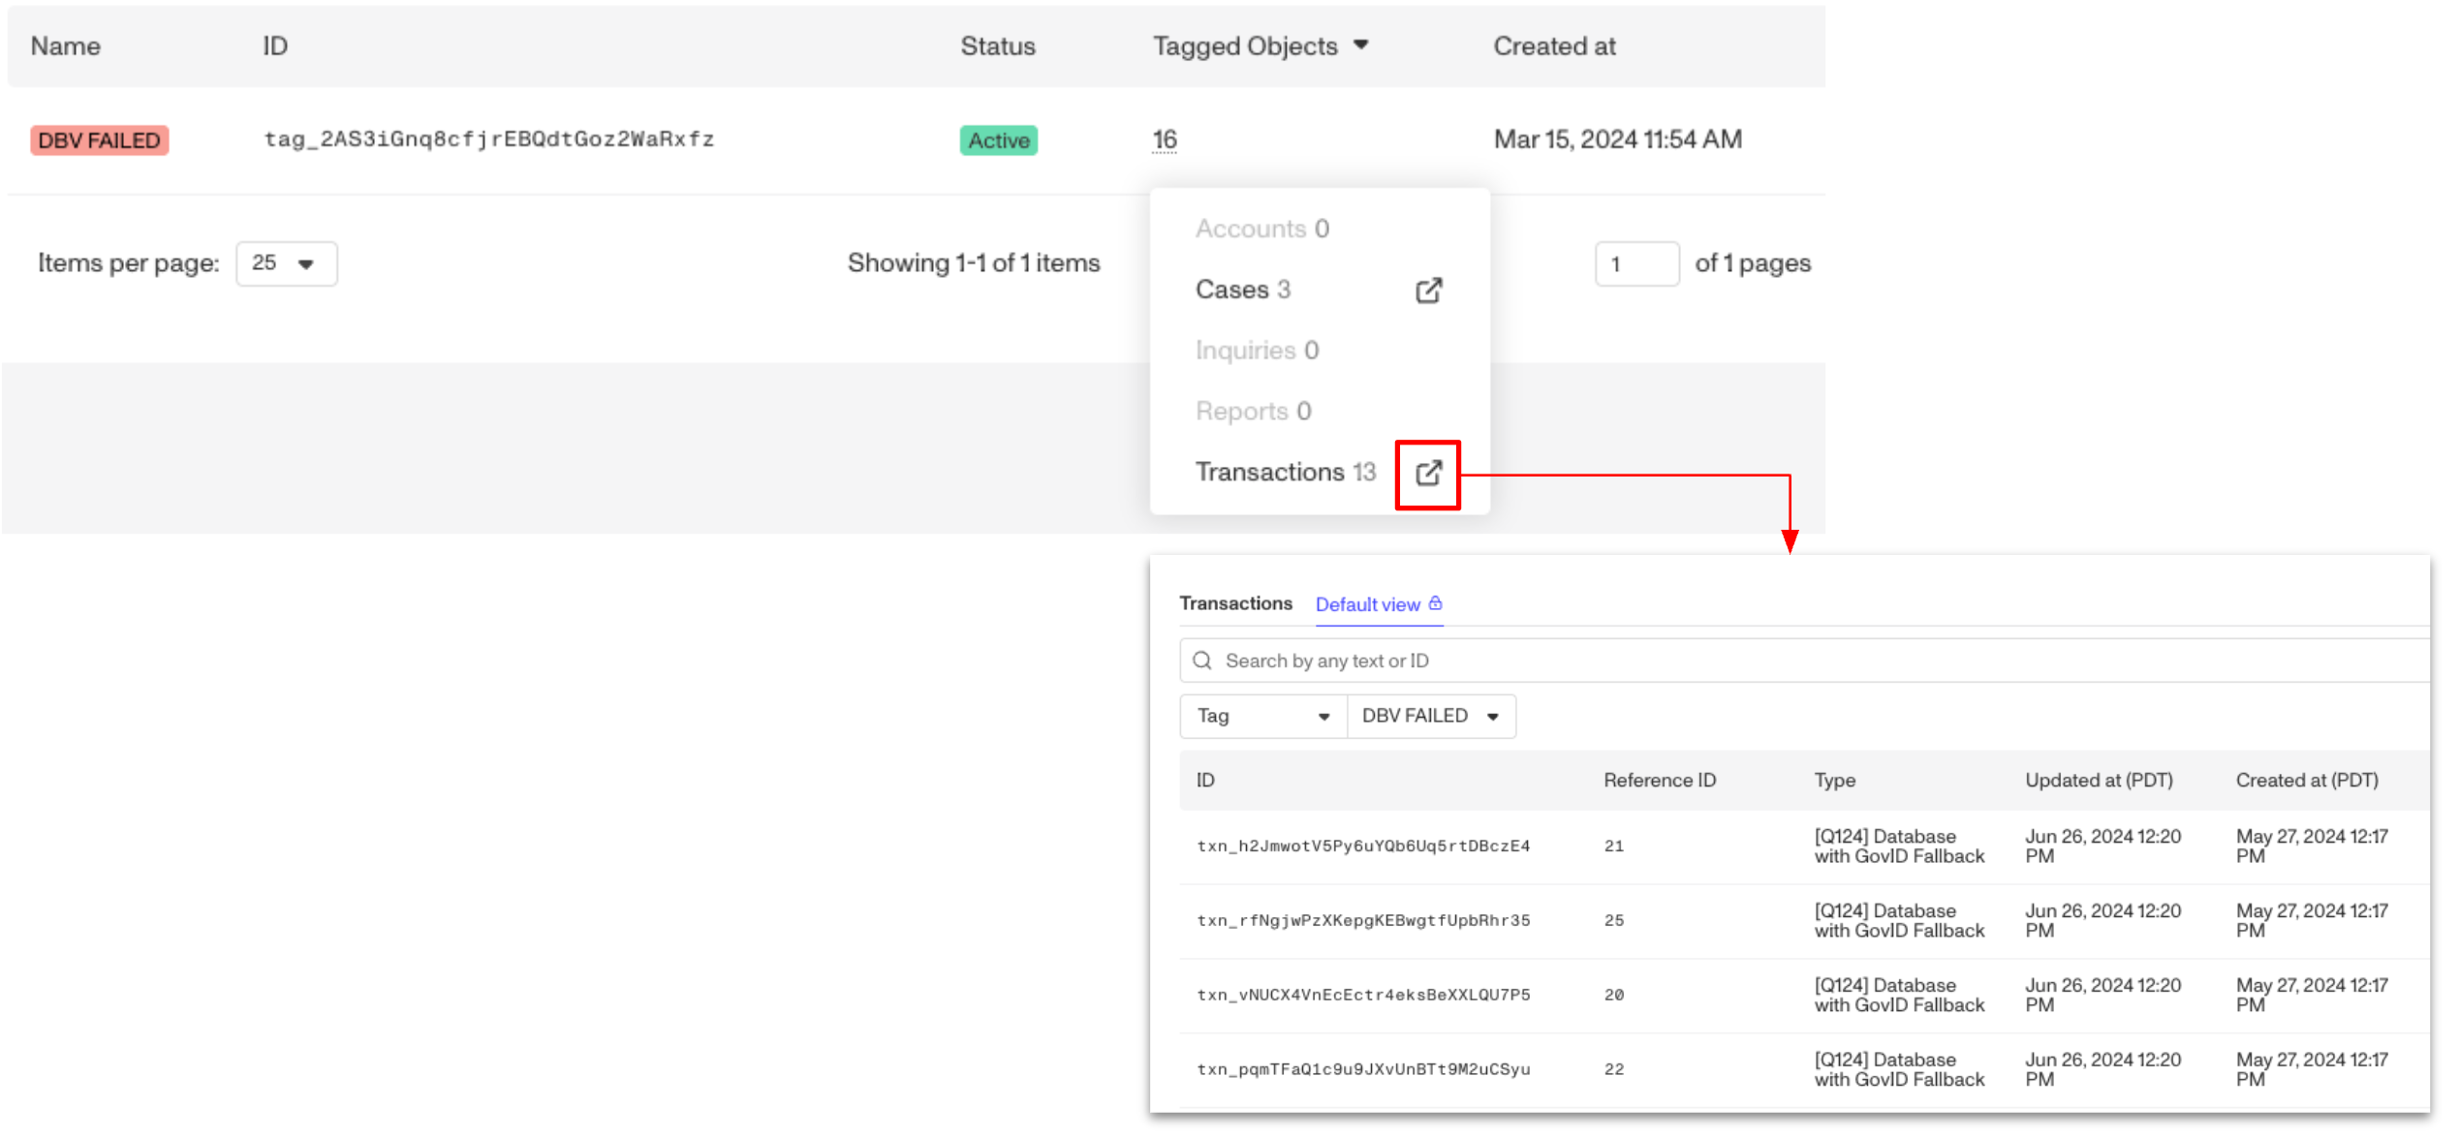The width and height of the screenshot is (2460, 1138).
Task: Select Transactions 13 menu entry
Action: 1285,473
